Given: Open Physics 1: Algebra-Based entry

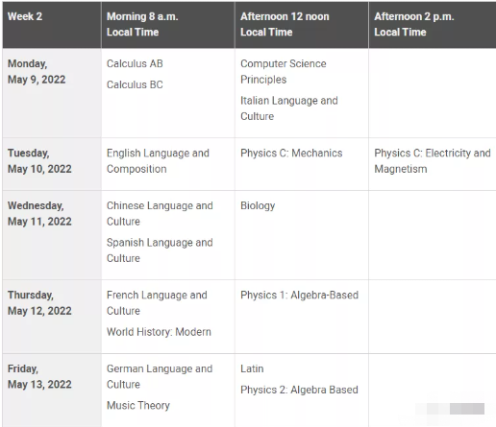Looking at the screenshot, I should pyautogui.click(x=299, y=296).
